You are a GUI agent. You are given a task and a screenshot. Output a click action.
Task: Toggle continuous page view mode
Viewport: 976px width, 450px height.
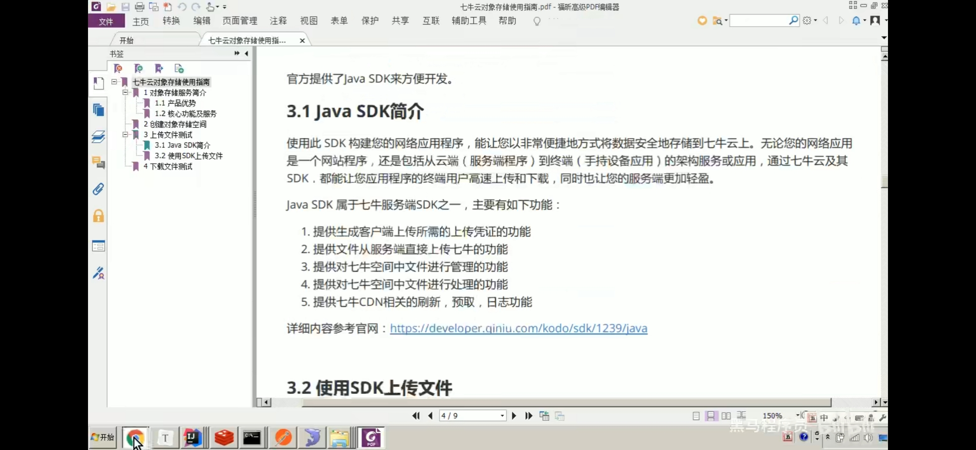pyautogui.click(x=711, y=416)
